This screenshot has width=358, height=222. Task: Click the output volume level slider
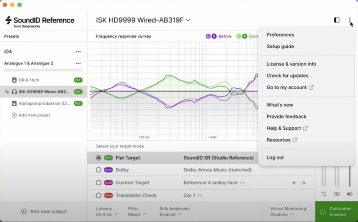pos(350,176)
